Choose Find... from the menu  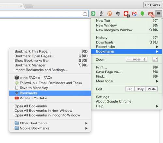(126, 76)
